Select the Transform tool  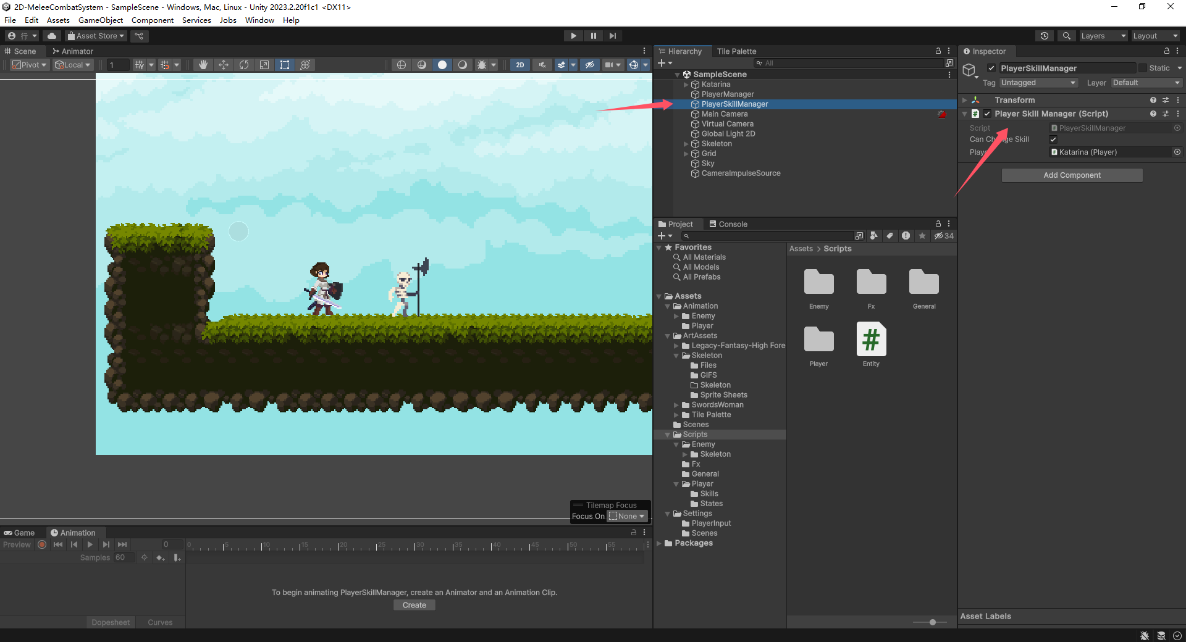coord(305,65)
